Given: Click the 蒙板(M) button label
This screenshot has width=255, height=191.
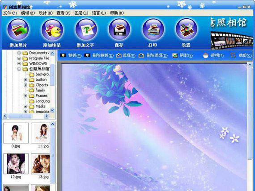Looking at the screenshot, I should pyautogui.click(x=75, y=55).
